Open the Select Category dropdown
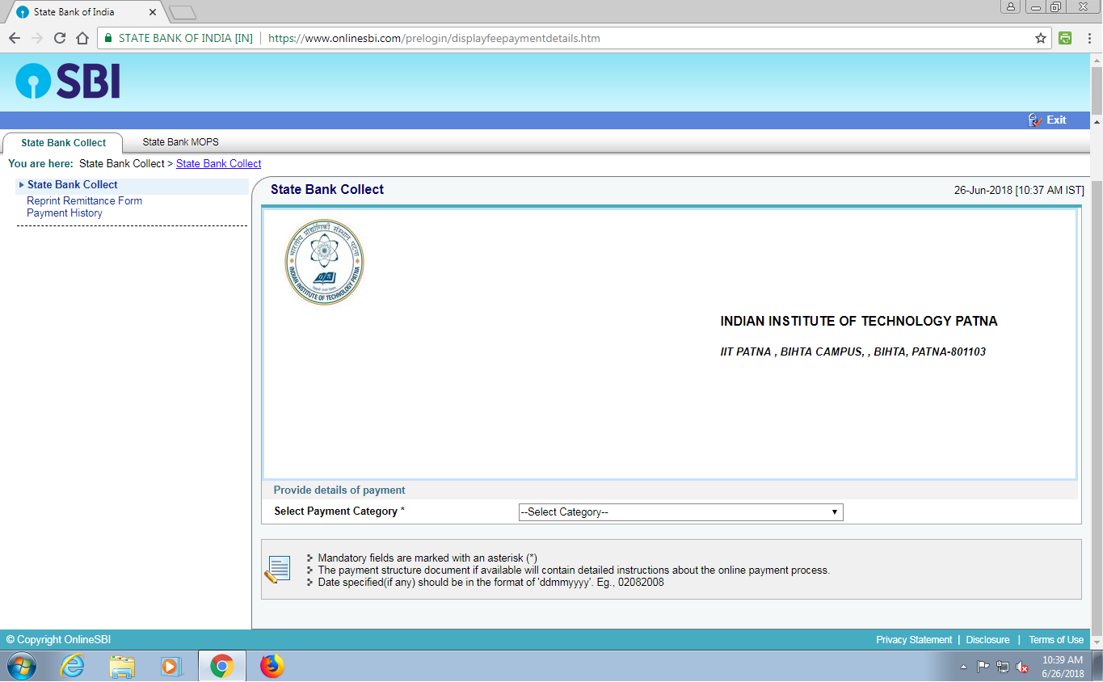Image resolution: width=1103 pixels, height=682 pixels. 680,511
